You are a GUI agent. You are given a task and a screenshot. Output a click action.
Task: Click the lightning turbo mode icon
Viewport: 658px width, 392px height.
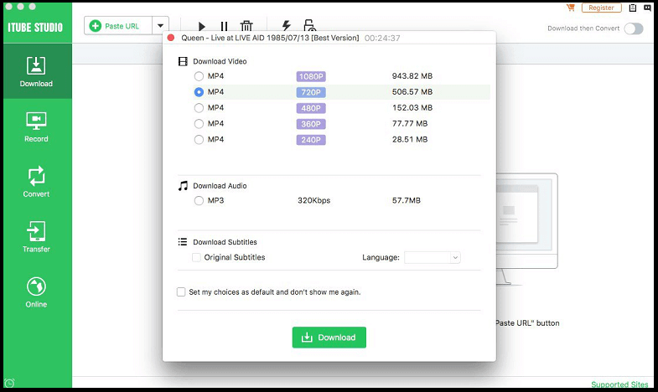(x=287, y=25)
